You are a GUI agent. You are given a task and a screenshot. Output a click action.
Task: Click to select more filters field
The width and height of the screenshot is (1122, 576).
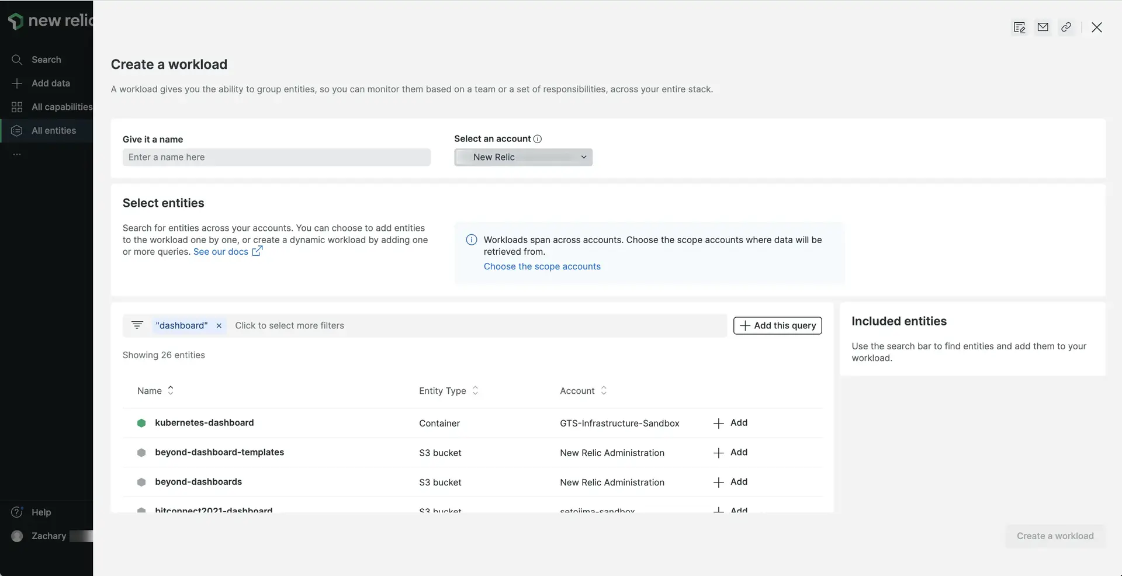pyautogui.click(x=289, y=326)
